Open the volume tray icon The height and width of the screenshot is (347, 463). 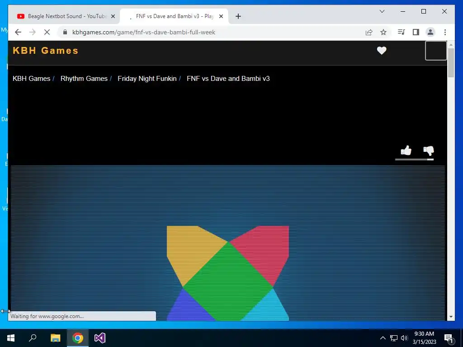coord(404,338)
